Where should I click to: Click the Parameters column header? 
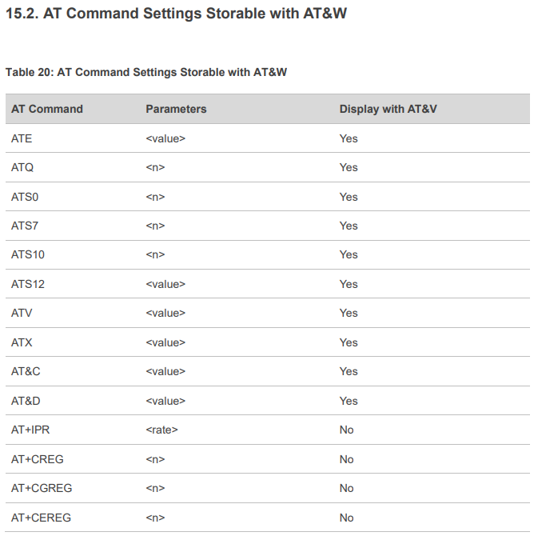point(176,109)
